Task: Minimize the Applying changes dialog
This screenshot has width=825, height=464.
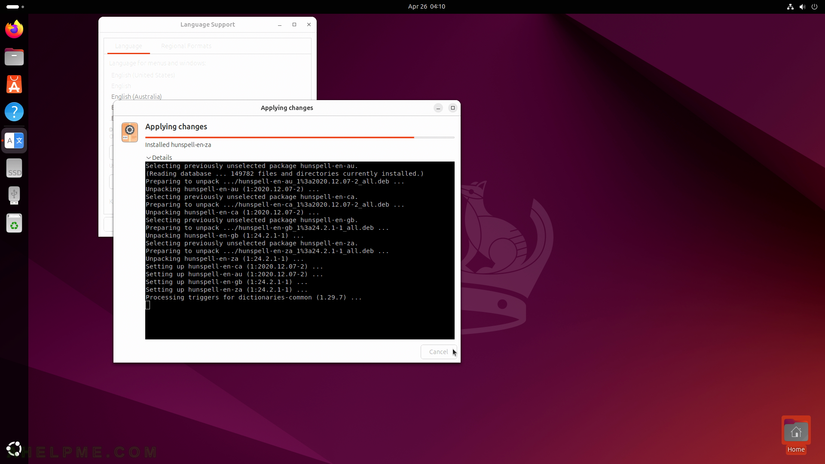Action: (438, 108)
